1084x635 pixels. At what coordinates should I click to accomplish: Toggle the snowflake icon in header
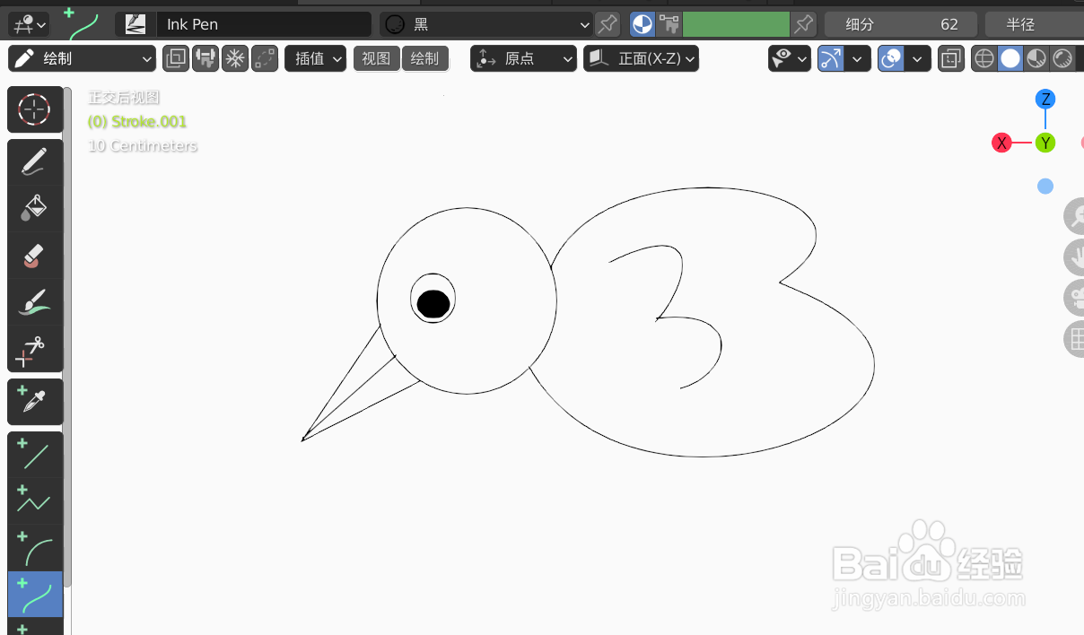[x=235, y=58]
